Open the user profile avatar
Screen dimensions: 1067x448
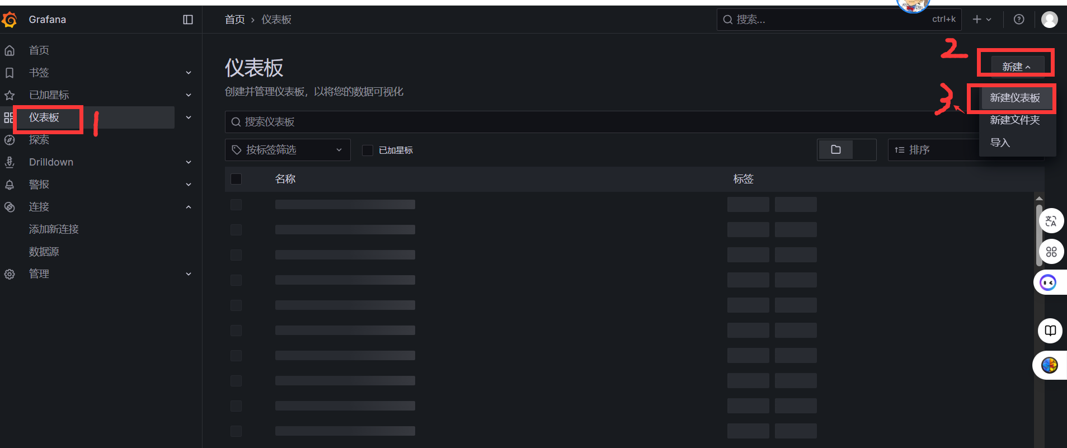(1049, 20)
